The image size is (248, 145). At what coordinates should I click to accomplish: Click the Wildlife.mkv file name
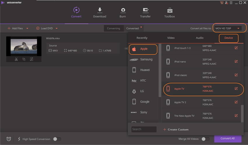click(x=53, y=38)
